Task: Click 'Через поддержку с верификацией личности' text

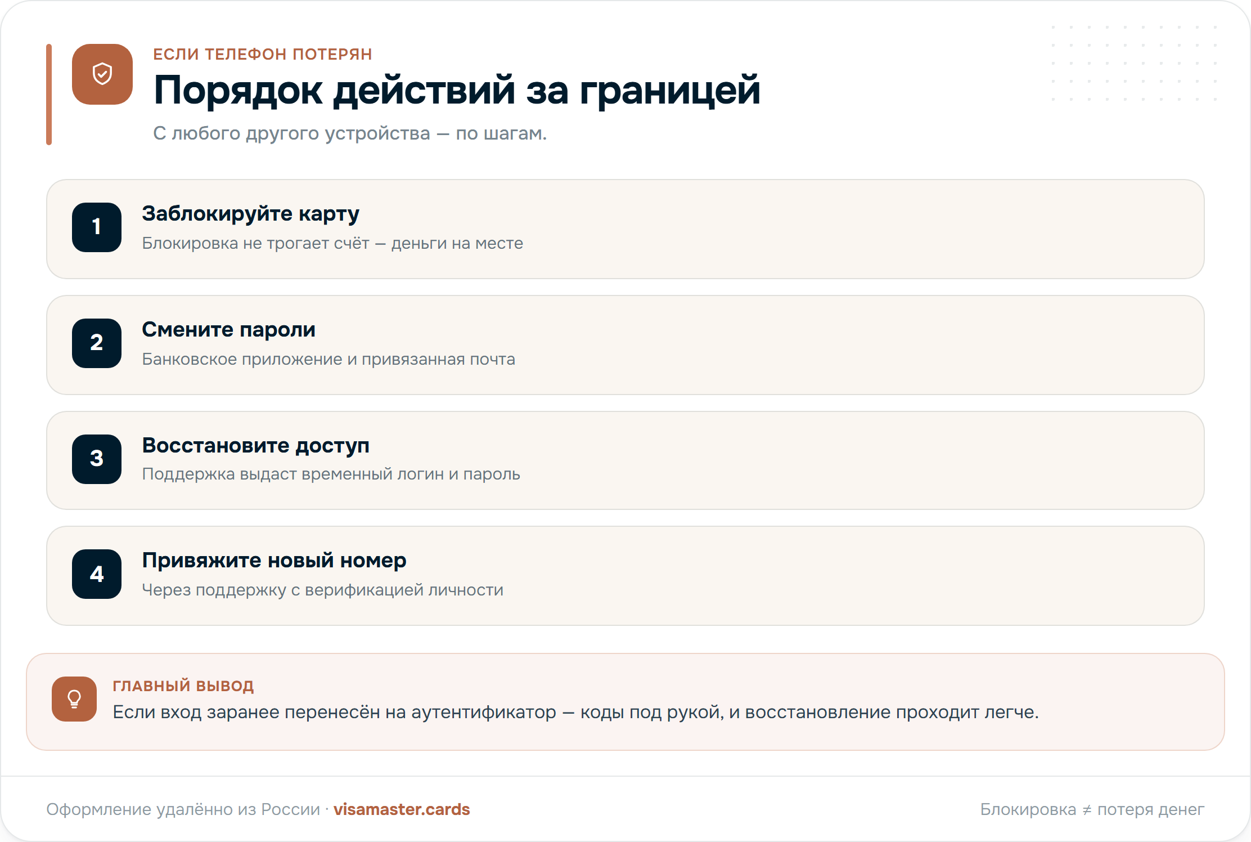Action: pos(323,590)
